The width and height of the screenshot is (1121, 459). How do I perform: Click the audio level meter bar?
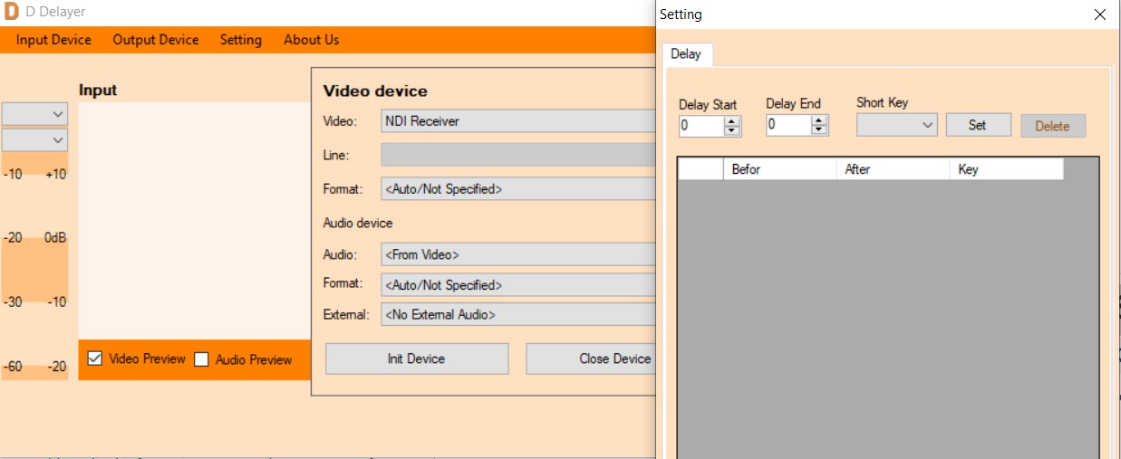34,272
